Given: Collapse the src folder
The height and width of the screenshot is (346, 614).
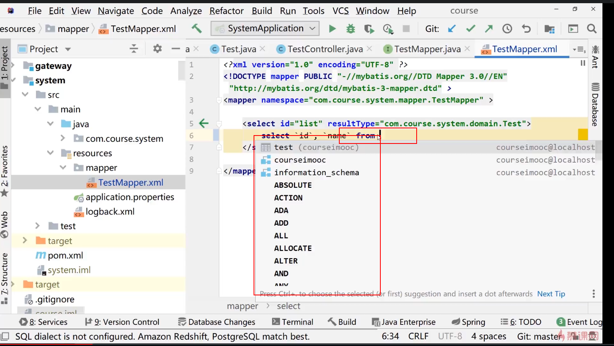Looking at the screenshot, I should click(26, 95).
